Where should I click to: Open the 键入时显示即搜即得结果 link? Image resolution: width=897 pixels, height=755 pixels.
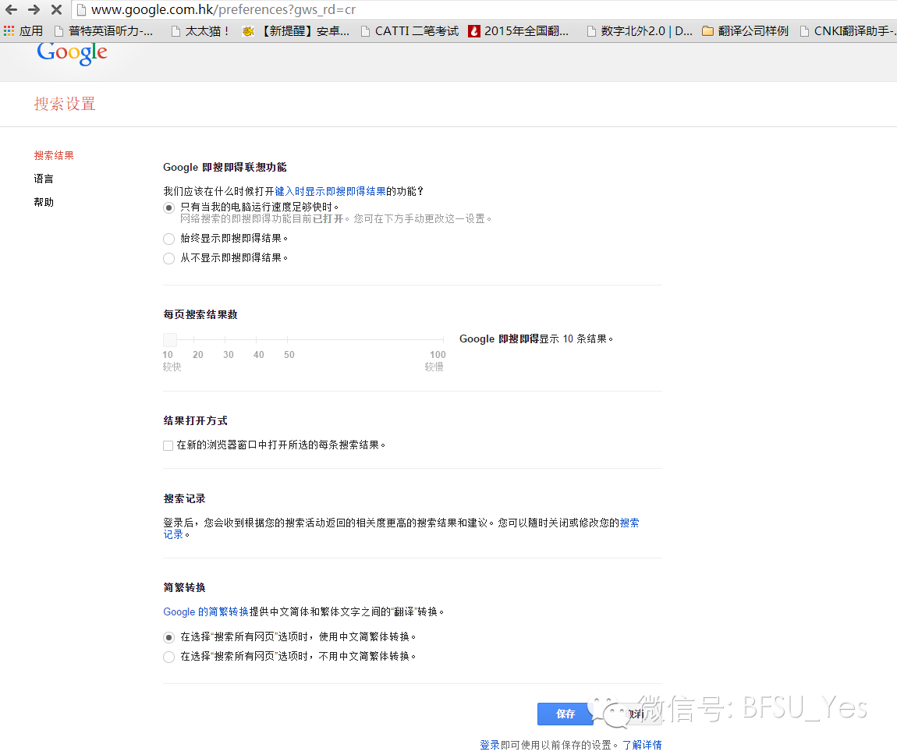coord(330,192)
